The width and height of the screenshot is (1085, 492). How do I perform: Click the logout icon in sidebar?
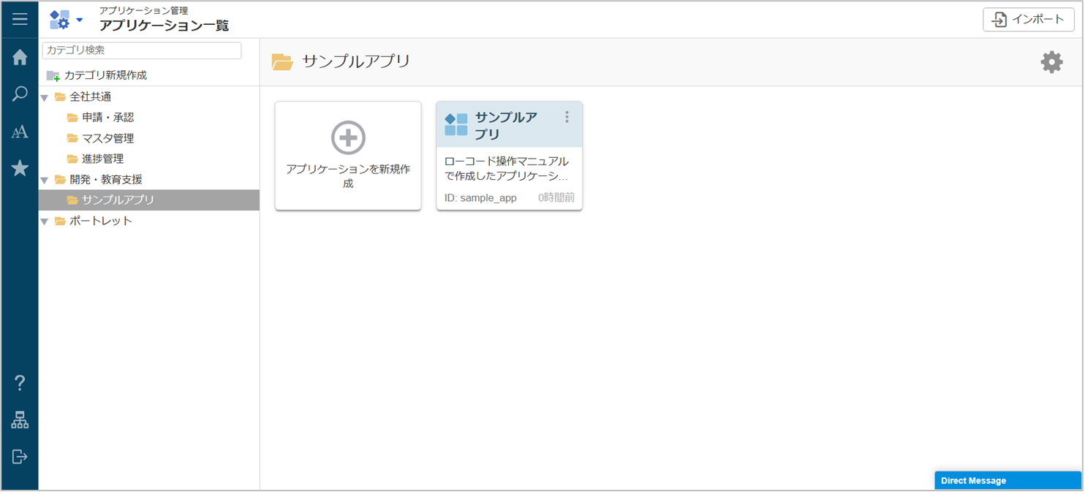click(x=20, y=457)
